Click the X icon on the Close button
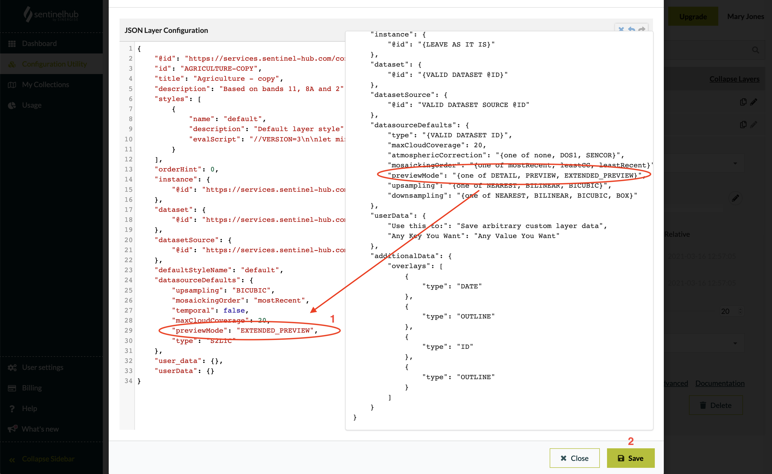772x474 pixels. [563, 458]
